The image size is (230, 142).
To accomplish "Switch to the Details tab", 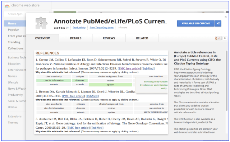I will (x=76, y=38).
